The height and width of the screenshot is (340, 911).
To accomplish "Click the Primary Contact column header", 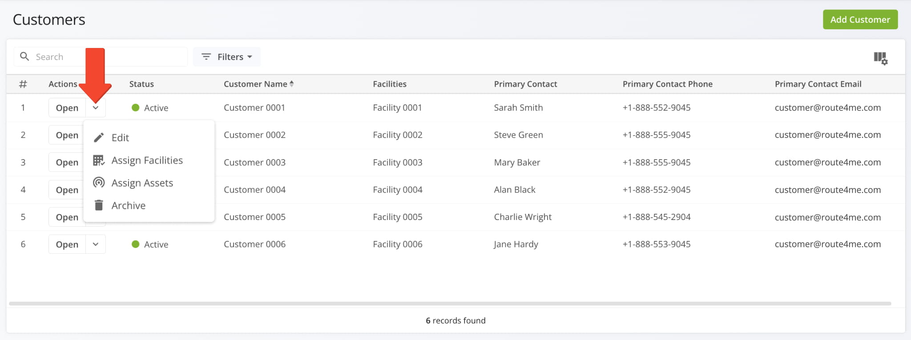I will (x=525, y=84).
